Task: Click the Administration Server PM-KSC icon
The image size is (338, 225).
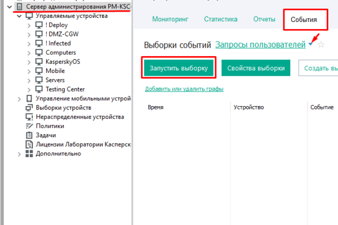Action: 20,7
